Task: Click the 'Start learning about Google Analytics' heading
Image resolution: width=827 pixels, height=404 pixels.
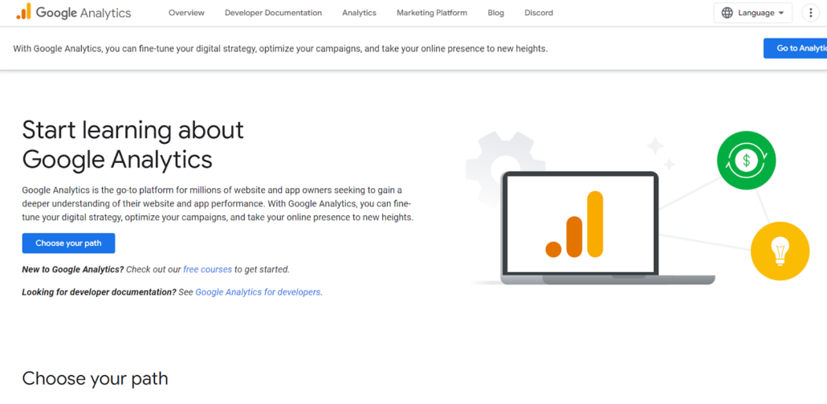Action: pyautogui.click(x=133, y=144)
